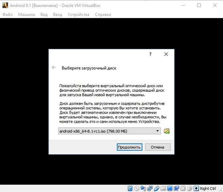Click the Отмена button

[158, 147]
